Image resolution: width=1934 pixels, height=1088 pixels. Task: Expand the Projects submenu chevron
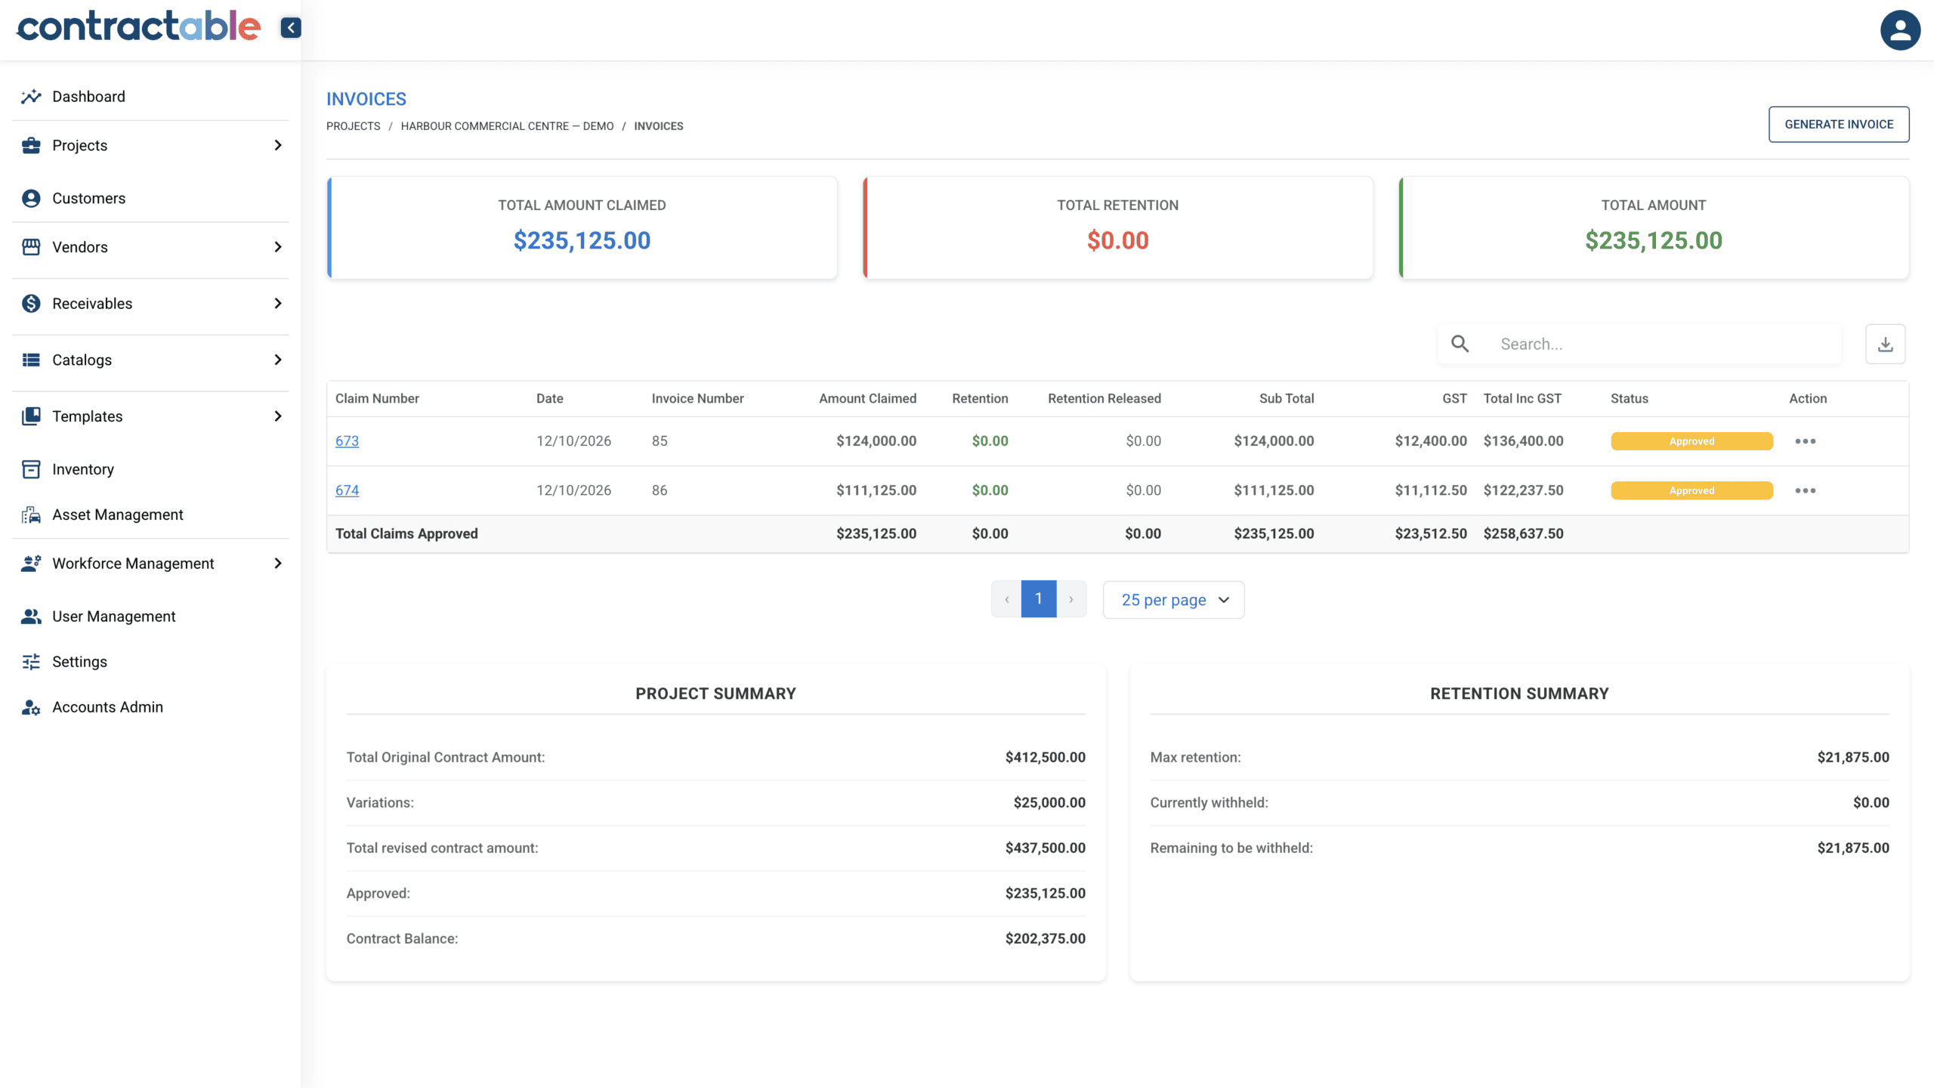pos(278,145)
